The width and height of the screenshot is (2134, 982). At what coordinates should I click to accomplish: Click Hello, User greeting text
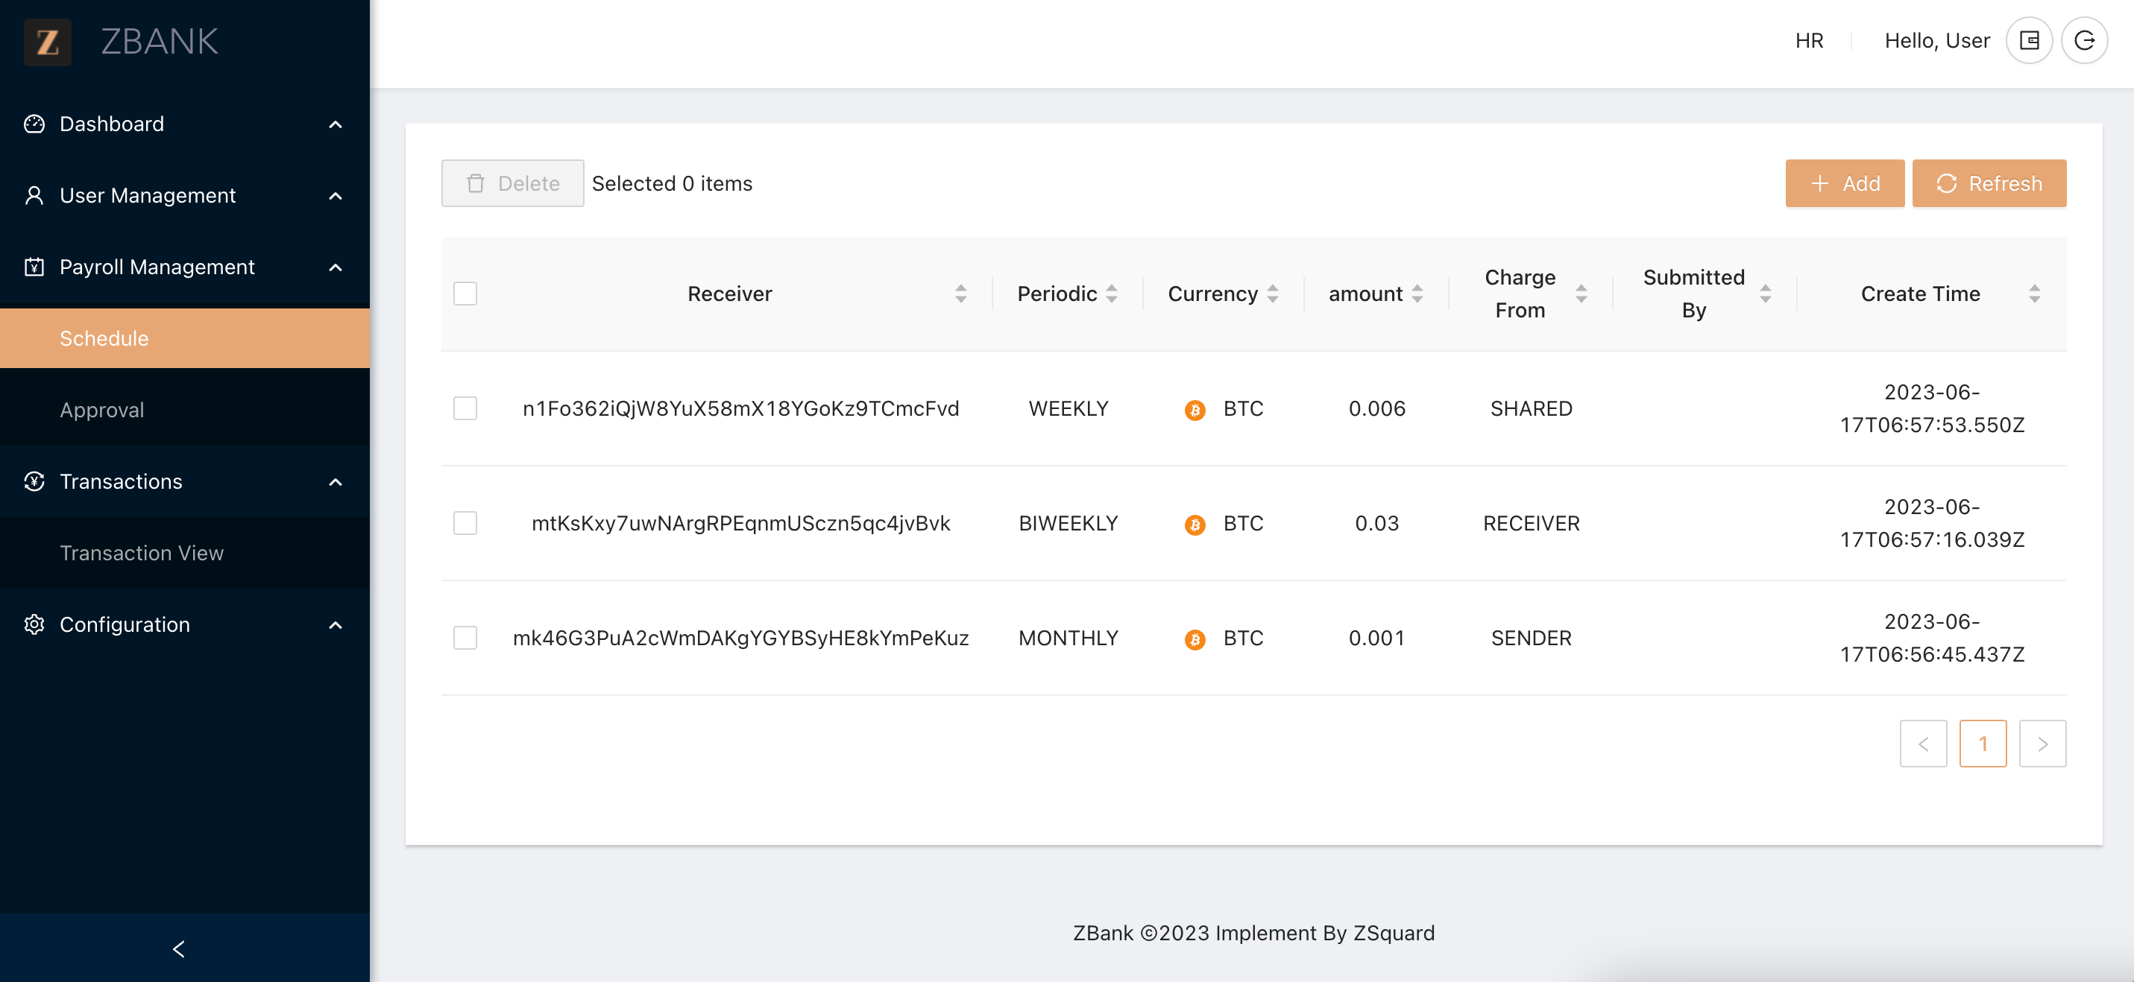(x=1937, y=40)
